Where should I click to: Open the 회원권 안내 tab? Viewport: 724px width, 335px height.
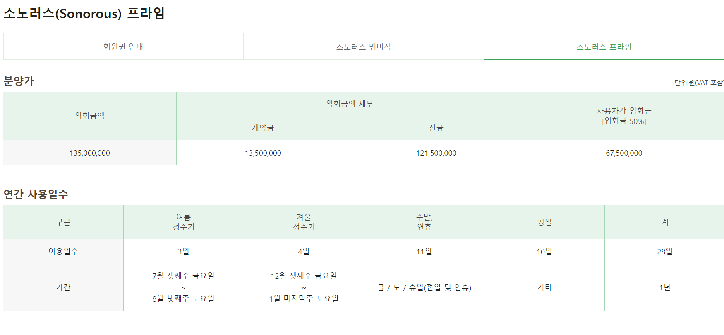(123, 47)
